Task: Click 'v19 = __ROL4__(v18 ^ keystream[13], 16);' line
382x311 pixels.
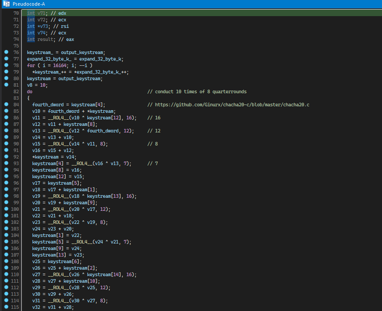Action: pyautogui.click(x=85, y=196)
